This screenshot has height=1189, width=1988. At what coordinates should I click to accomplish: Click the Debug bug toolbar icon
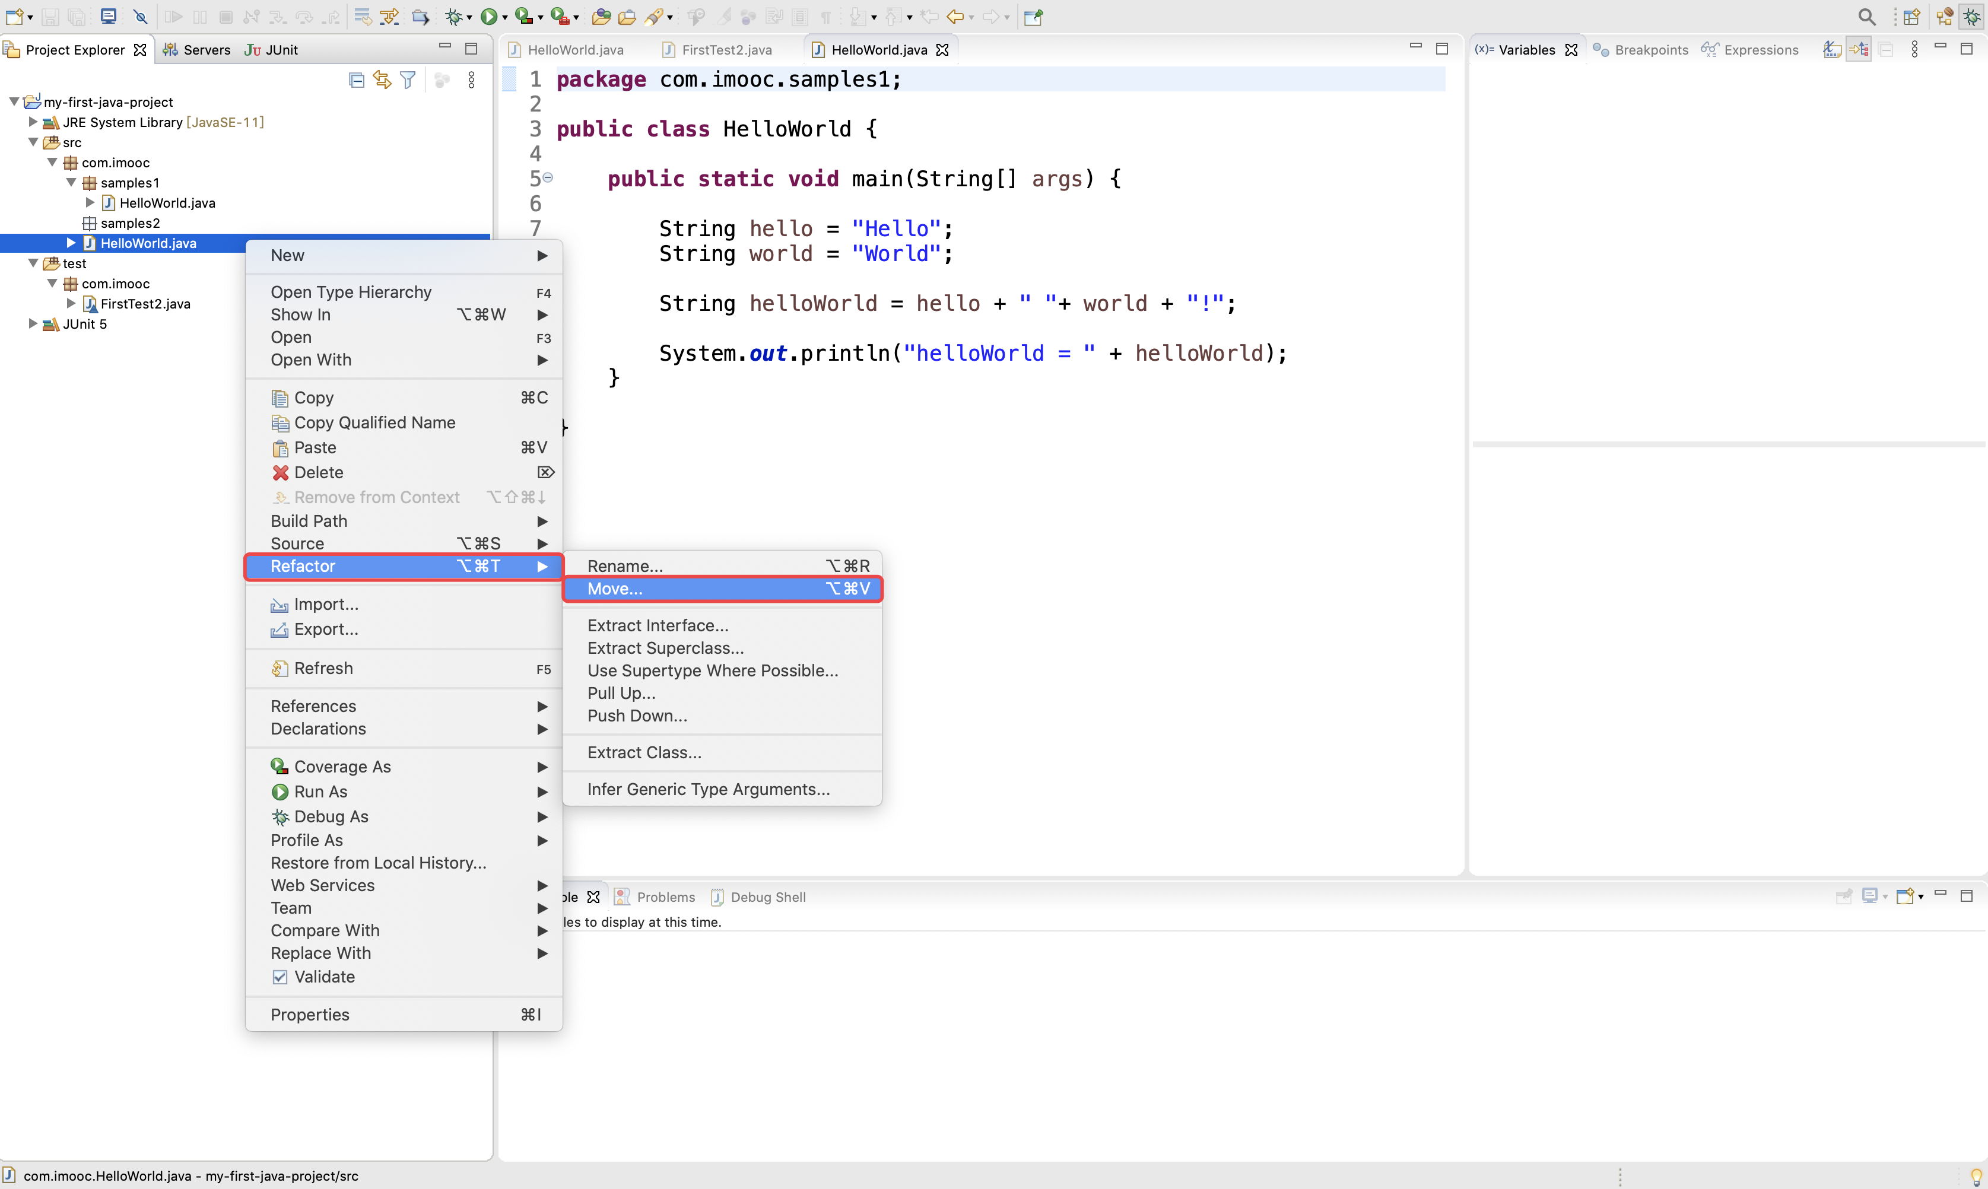pyautogui.click(x=455, y=16)
